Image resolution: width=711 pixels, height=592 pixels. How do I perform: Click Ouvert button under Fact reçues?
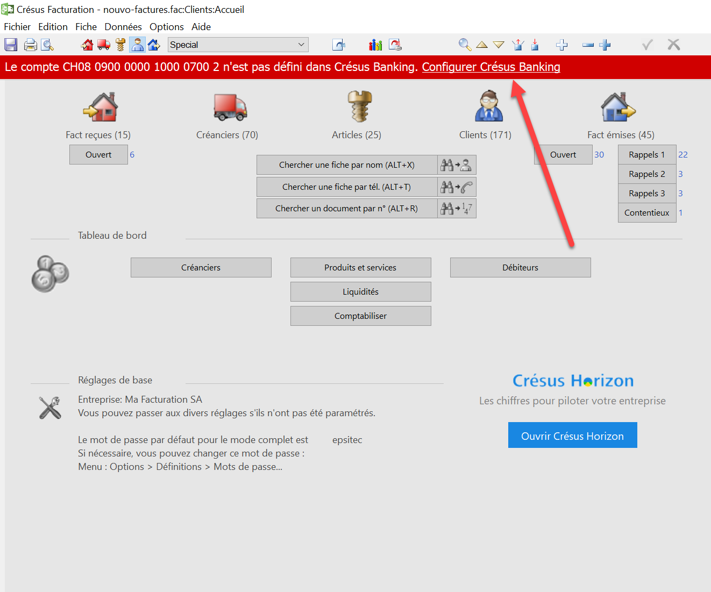[98, 155]
